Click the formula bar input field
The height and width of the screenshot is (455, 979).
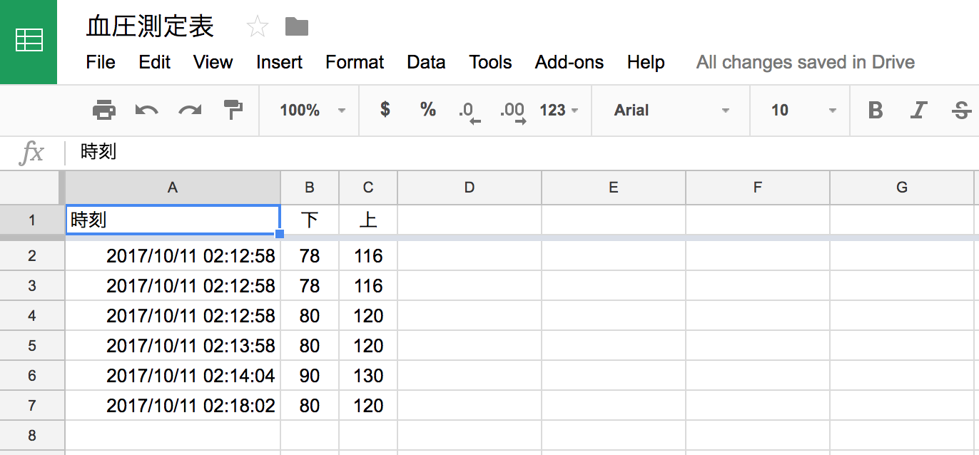(x=499, y=152)
